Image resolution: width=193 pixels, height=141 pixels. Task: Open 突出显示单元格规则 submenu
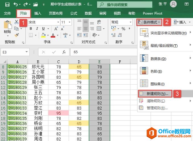[x=166, y=33]
